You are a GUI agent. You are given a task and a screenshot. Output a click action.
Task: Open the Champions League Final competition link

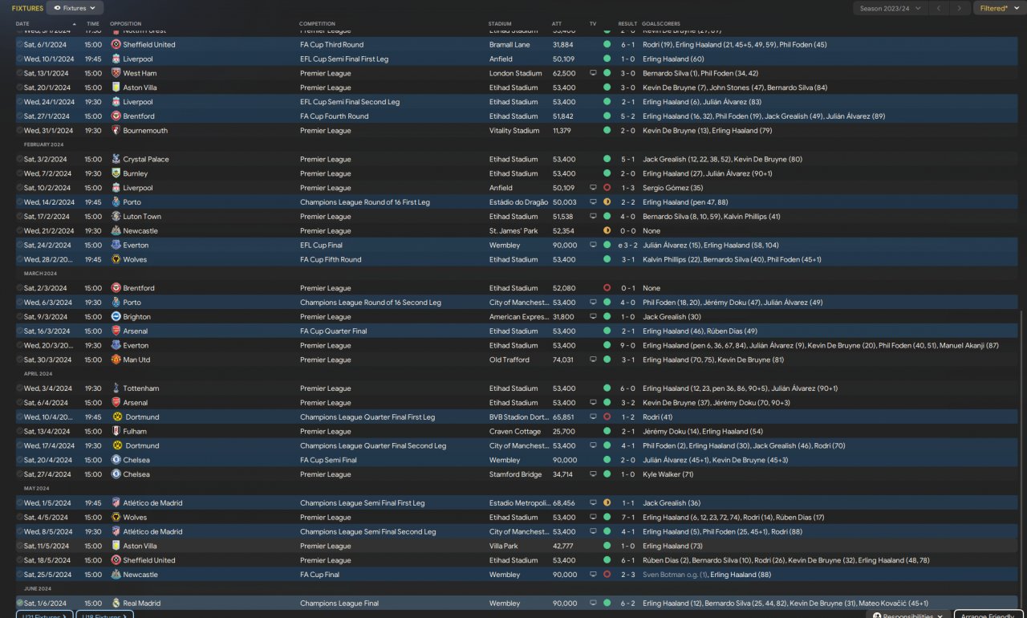click(339, 604)
